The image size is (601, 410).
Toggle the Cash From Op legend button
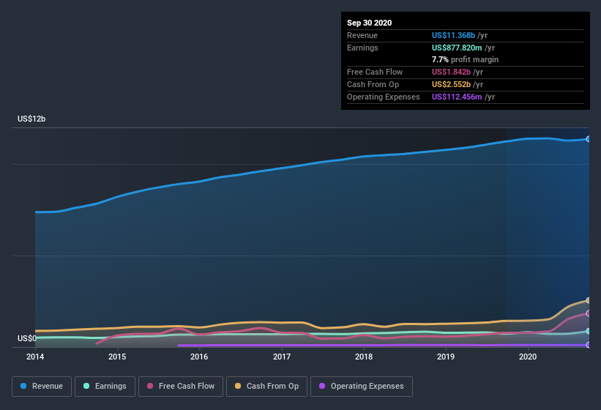click(266, 387)
